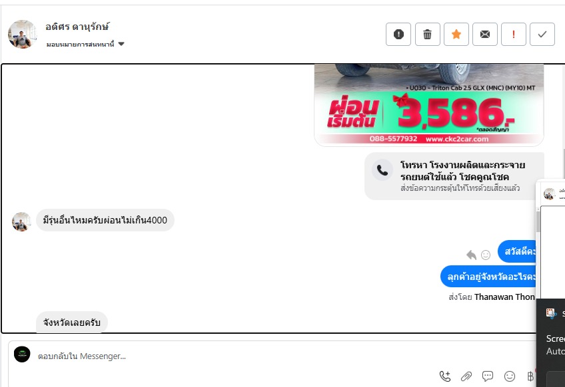Click the message มีรุ่นอื่นไหมครับผ่อนไม่เกิน4000
565x387 pixels.
[x=105, y=220]
